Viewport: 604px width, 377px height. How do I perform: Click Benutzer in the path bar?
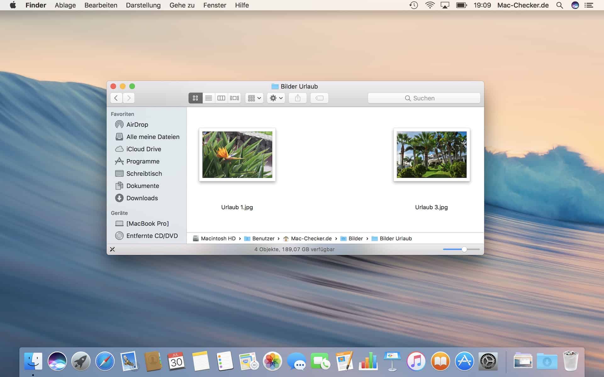pyautogui.click(x=260, y=238)
